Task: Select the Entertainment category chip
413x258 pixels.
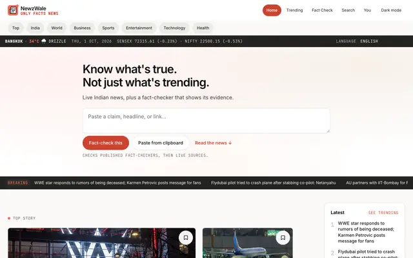Action: pos(139,28)
